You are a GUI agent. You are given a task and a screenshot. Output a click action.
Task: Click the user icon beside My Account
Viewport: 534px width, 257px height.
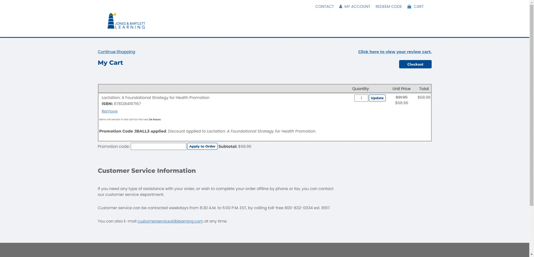341,6
